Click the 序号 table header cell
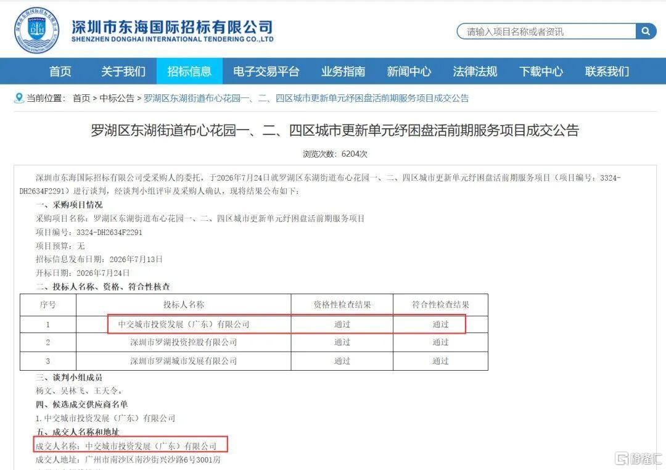666x470 pixels. [48, 305]
